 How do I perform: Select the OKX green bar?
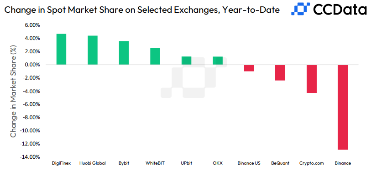(218, 60)
